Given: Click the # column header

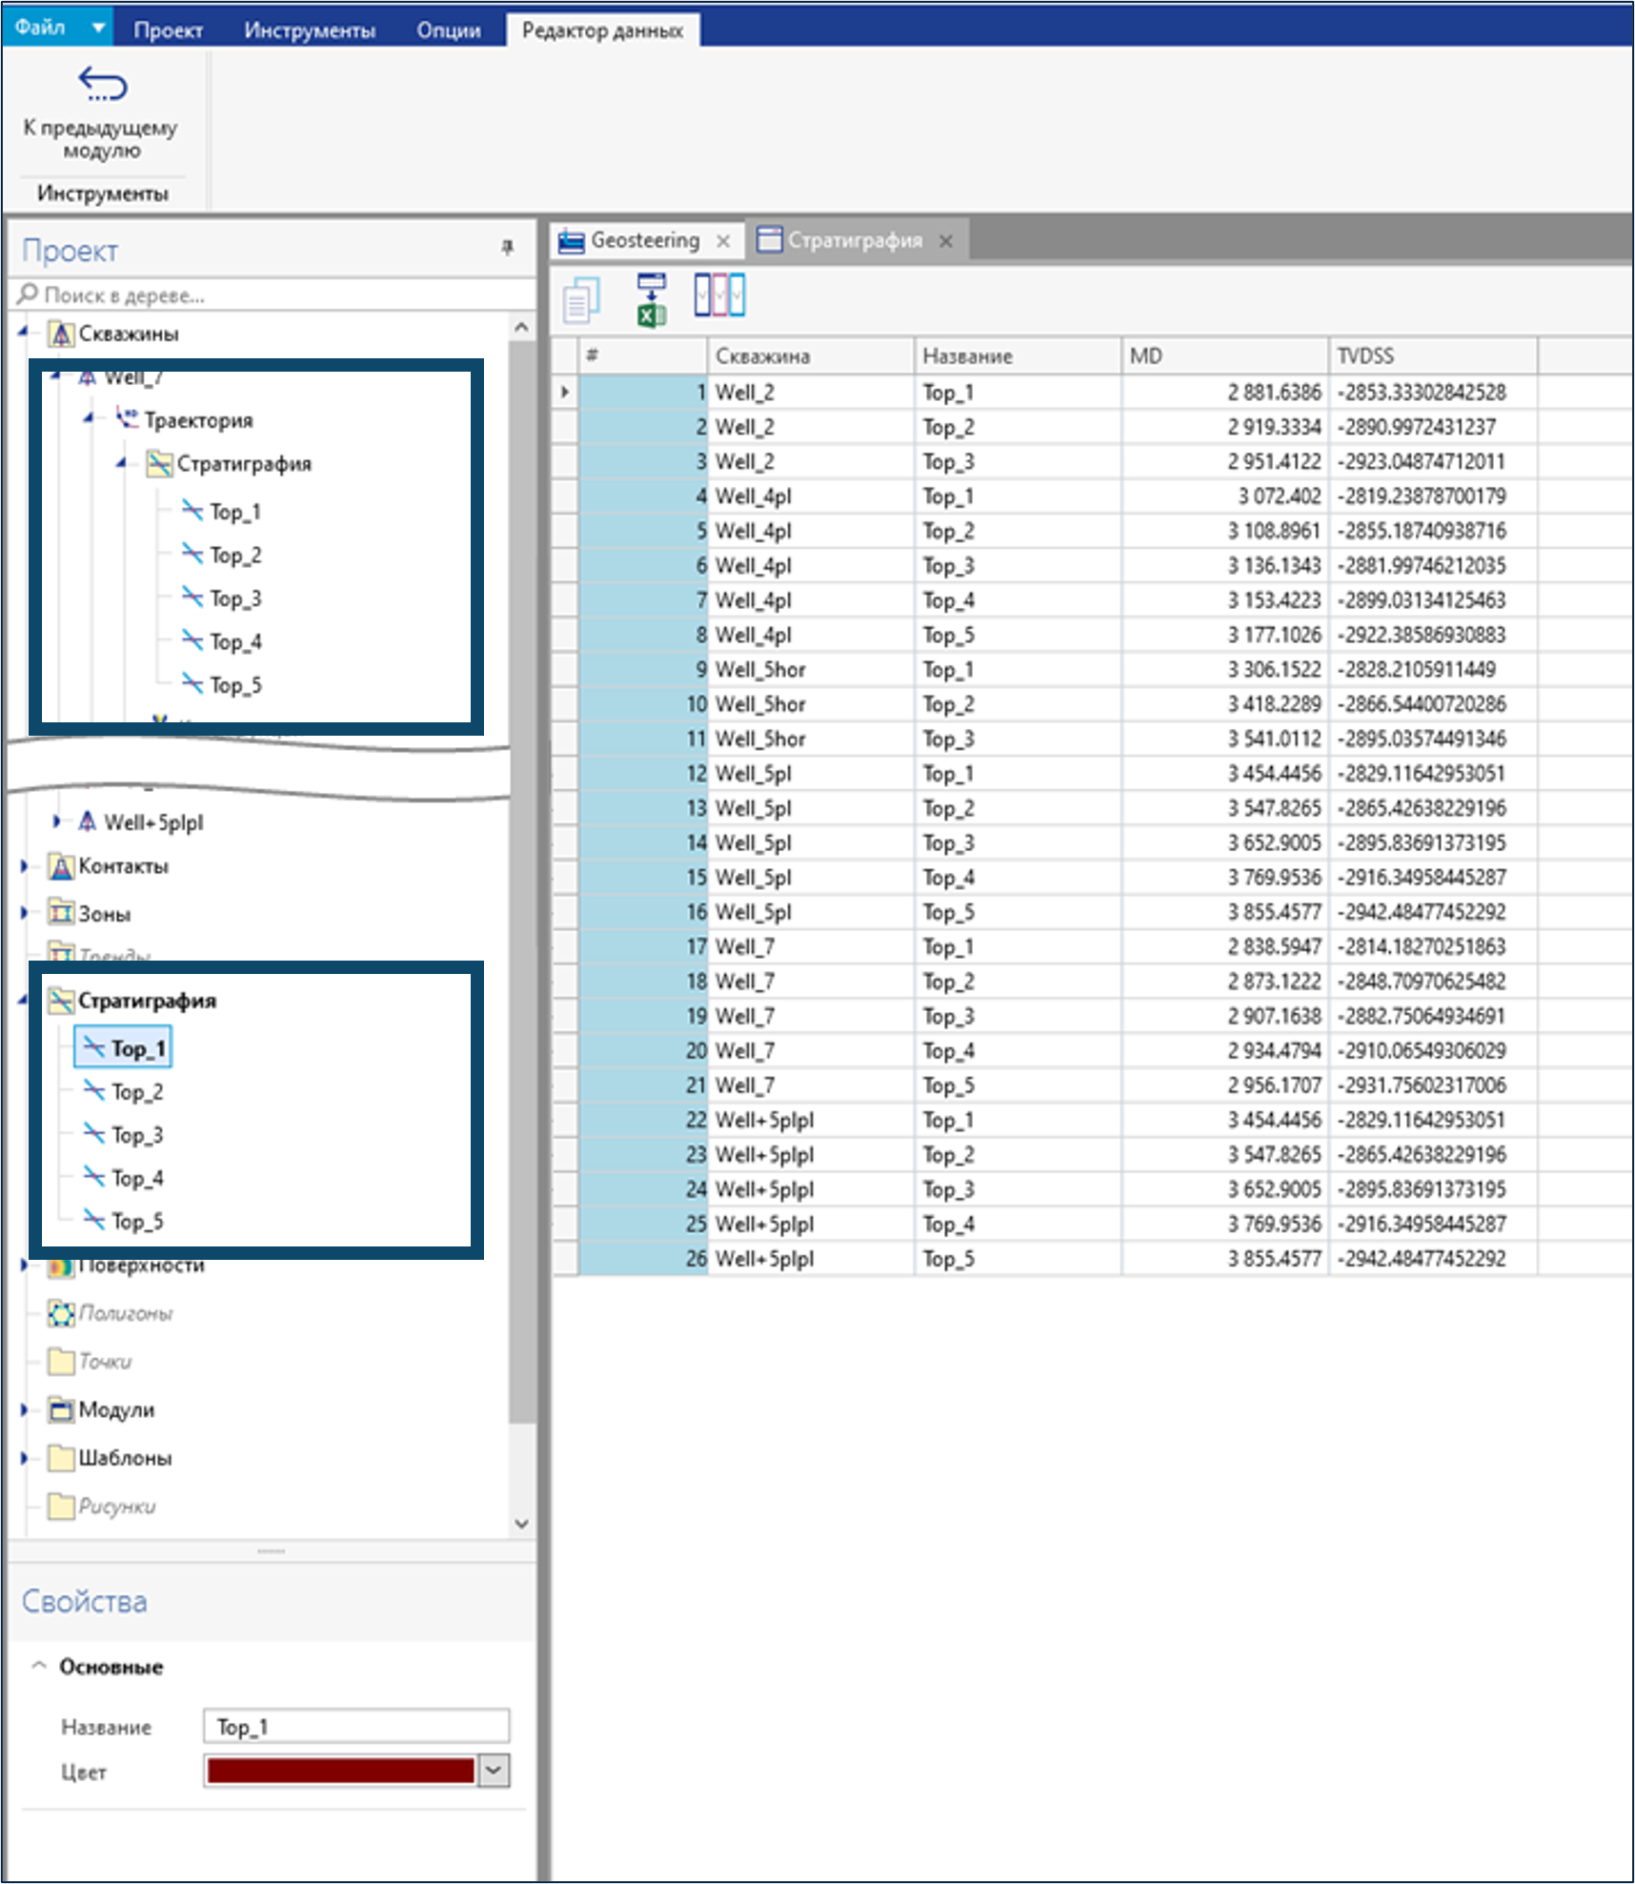Looking at the screenshot, I should click(643, 356).
